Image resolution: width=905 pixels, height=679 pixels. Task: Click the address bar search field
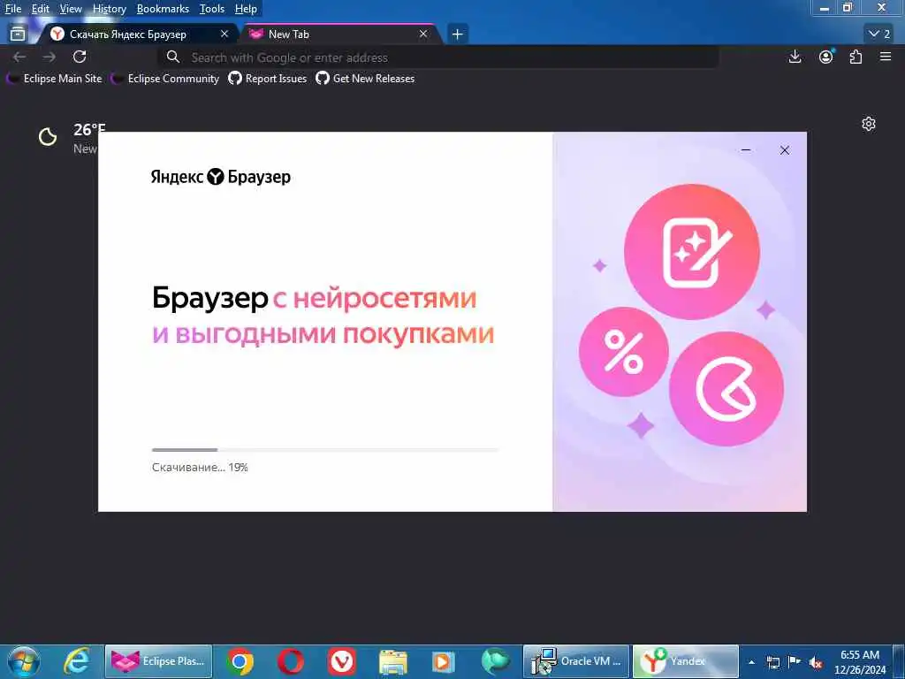(x=438, y=57)
